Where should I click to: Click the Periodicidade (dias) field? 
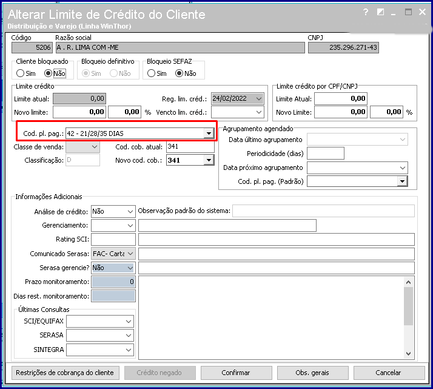(x=326, y=154)
